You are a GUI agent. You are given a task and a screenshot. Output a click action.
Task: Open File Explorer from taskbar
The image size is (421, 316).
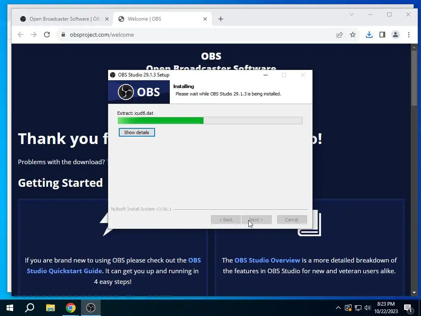(50, 308)
